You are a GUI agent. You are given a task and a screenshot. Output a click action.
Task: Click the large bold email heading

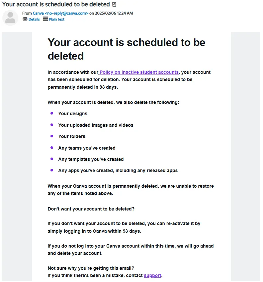point(126,49)
